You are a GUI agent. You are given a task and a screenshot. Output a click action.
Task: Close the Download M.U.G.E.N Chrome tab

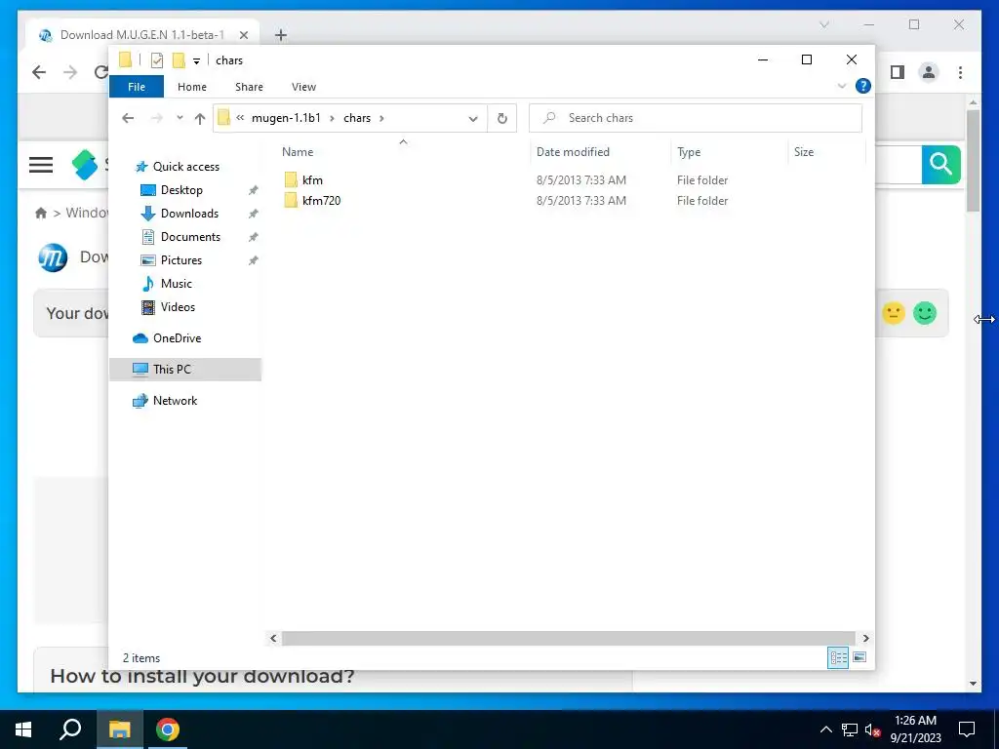click(x=243, y=35)
